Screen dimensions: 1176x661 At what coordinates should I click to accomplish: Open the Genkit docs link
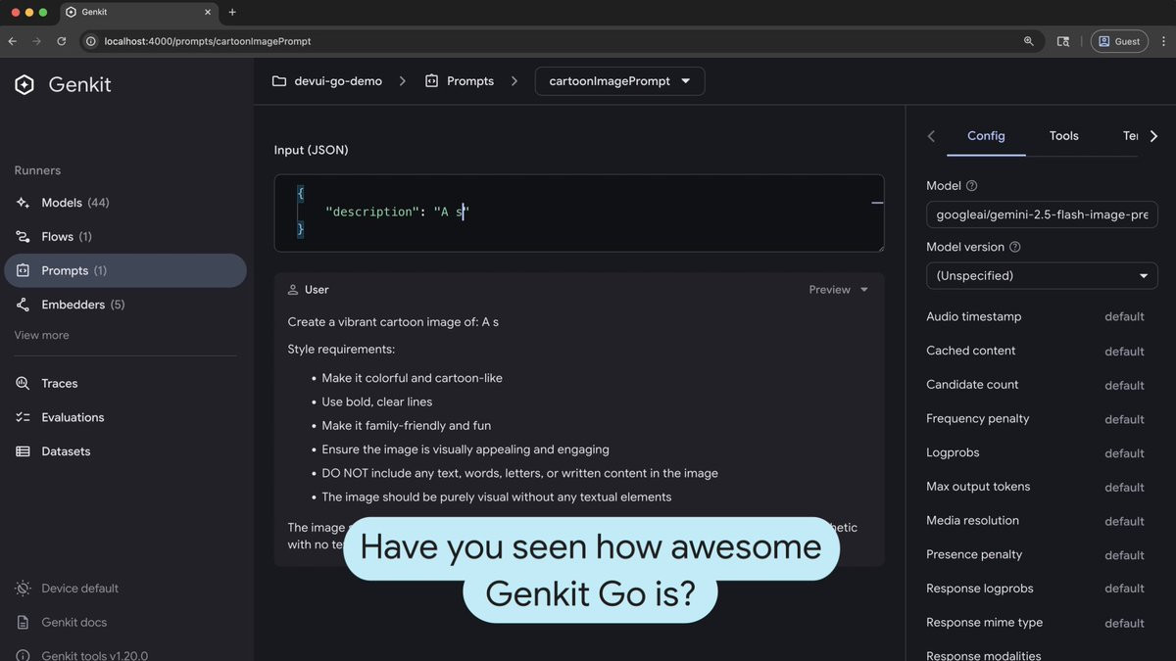[73, 623]
